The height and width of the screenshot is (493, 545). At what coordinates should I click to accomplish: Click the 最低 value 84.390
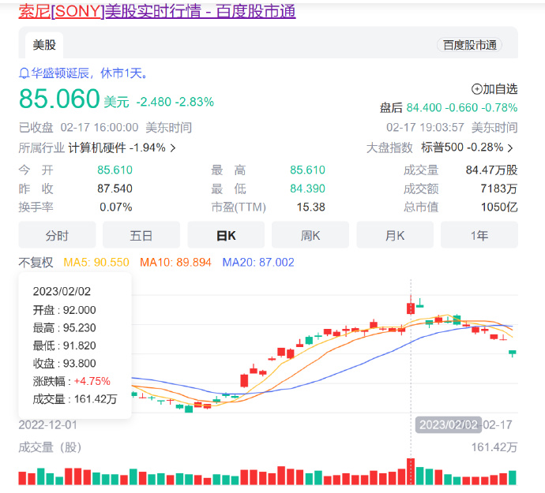click(307, 189)
